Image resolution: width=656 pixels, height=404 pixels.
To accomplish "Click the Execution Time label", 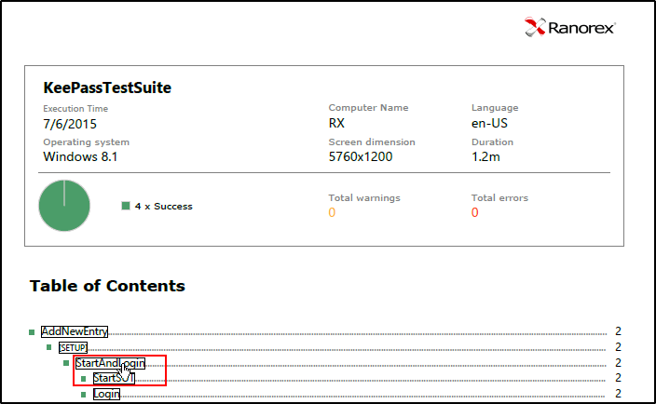I will 75,109.
